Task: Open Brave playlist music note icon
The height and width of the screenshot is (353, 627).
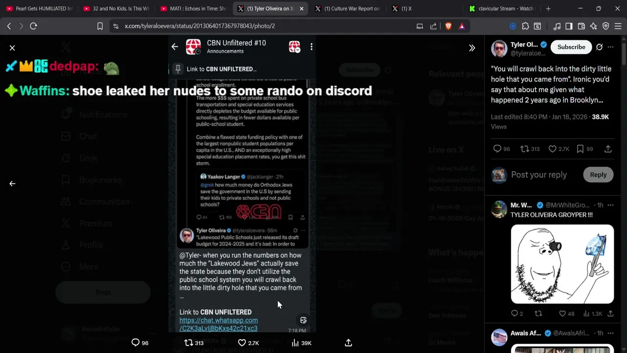Action: [557, 26]
